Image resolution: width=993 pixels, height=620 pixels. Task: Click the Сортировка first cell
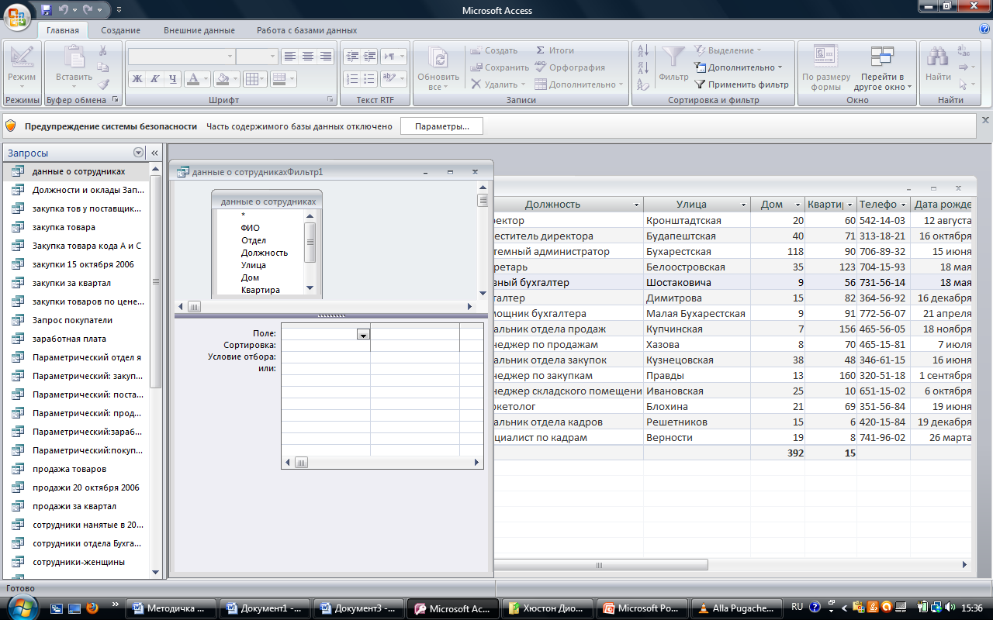326,345
